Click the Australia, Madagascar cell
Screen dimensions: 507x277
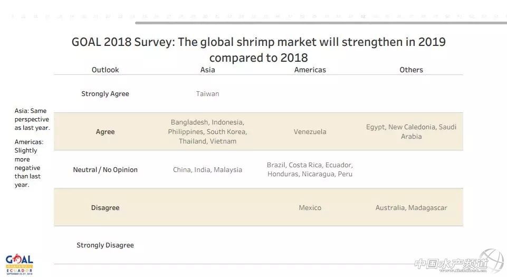point(411,208)
